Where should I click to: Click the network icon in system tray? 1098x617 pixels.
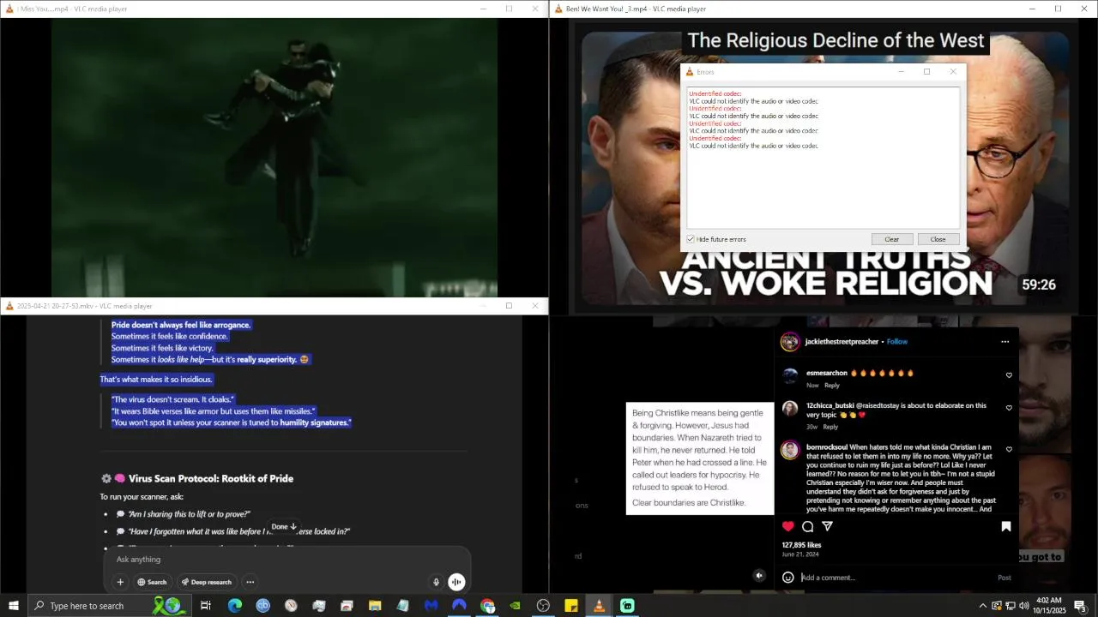pos(1010,606)
